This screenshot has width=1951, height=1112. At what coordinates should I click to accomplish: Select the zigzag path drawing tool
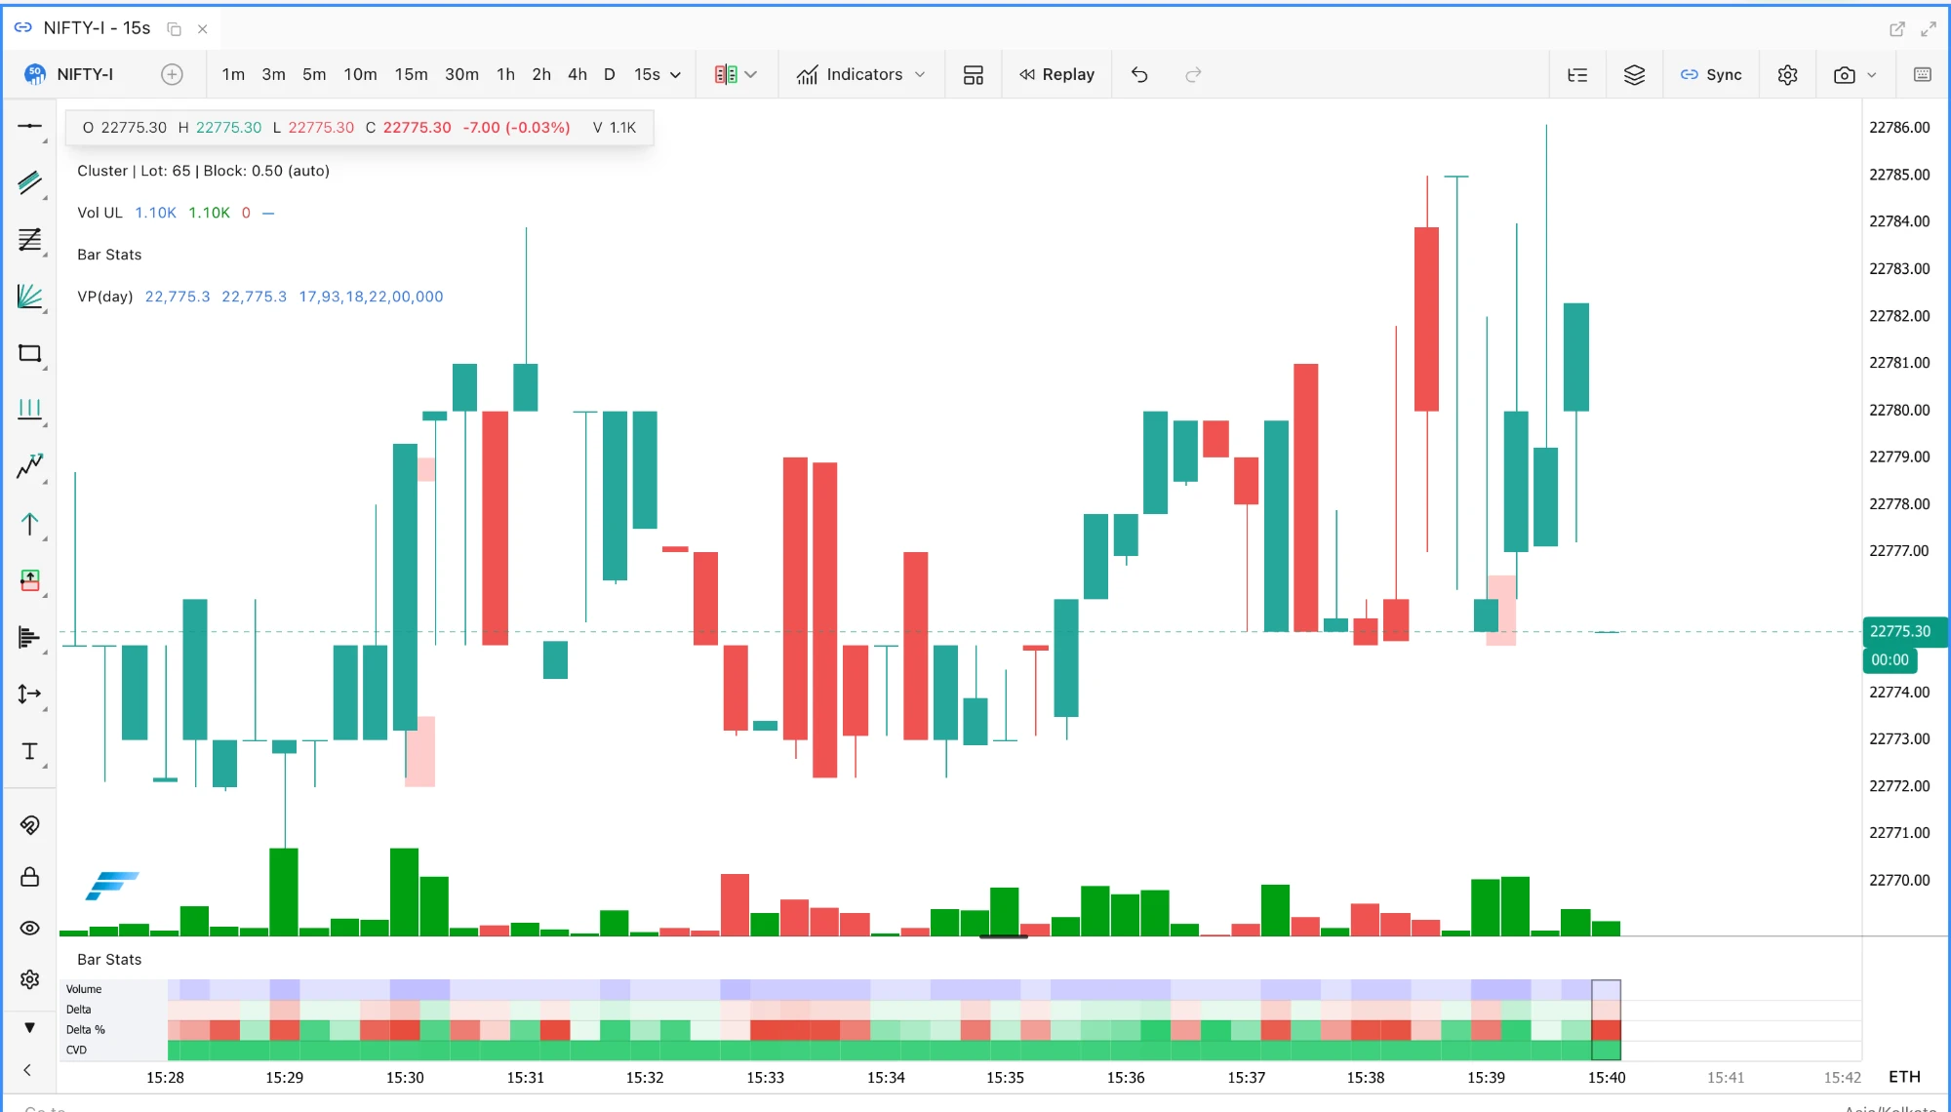[x=30, y=466]
